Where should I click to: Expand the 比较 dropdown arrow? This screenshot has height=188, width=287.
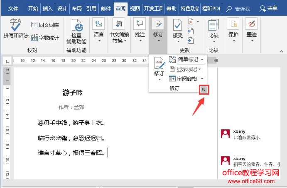[x=214, y=42]
